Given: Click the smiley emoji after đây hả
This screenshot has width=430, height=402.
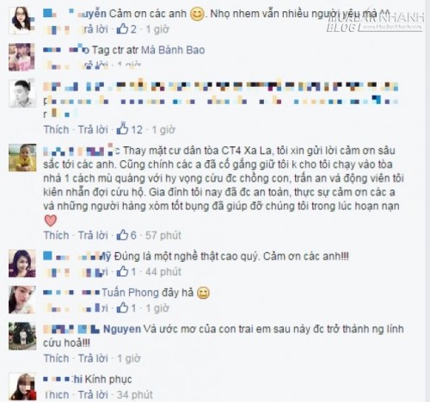Looking at the screenshot, I should click(x=203, y=293).
